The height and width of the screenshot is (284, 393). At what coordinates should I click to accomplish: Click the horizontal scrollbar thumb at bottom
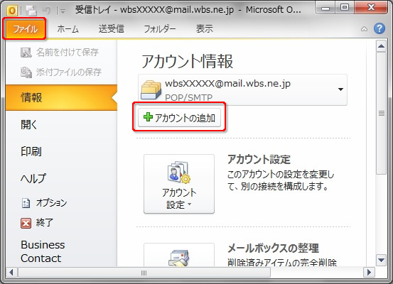tap(144, 273)
